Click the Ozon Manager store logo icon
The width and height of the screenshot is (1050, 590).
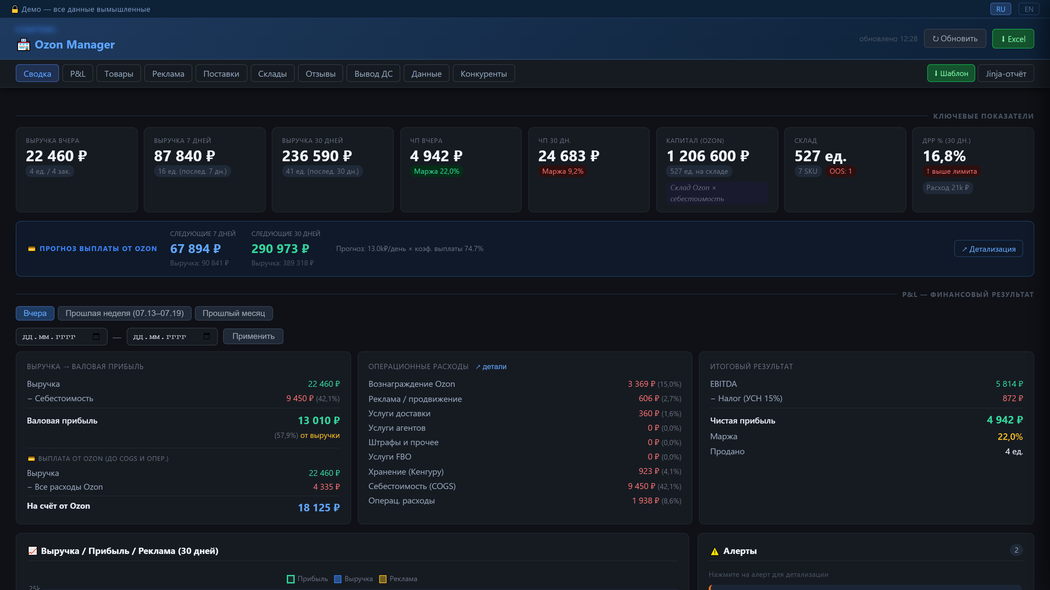tap(24, 44)
